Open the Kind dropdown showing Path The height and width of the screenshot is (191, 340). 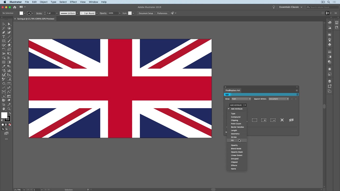(x=241, y=99)
